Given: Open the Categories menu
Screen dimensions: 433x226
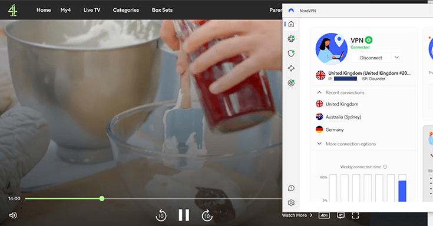Looking at the screenshot, I should 126,10.
